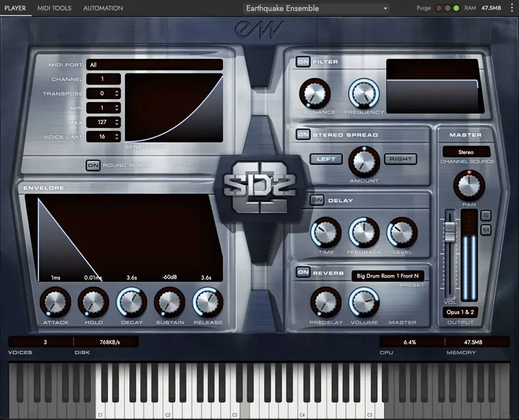Toggle the STEREO SPREAD ON button
This screenshot has height=420, width=519.
(303, 134)
